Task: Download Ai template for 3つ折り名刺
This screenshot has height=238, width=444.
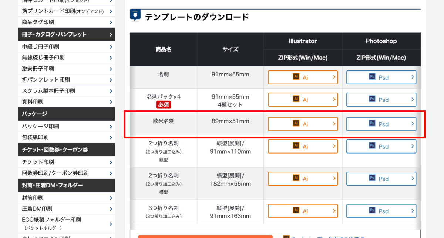Action: point(303,211)
